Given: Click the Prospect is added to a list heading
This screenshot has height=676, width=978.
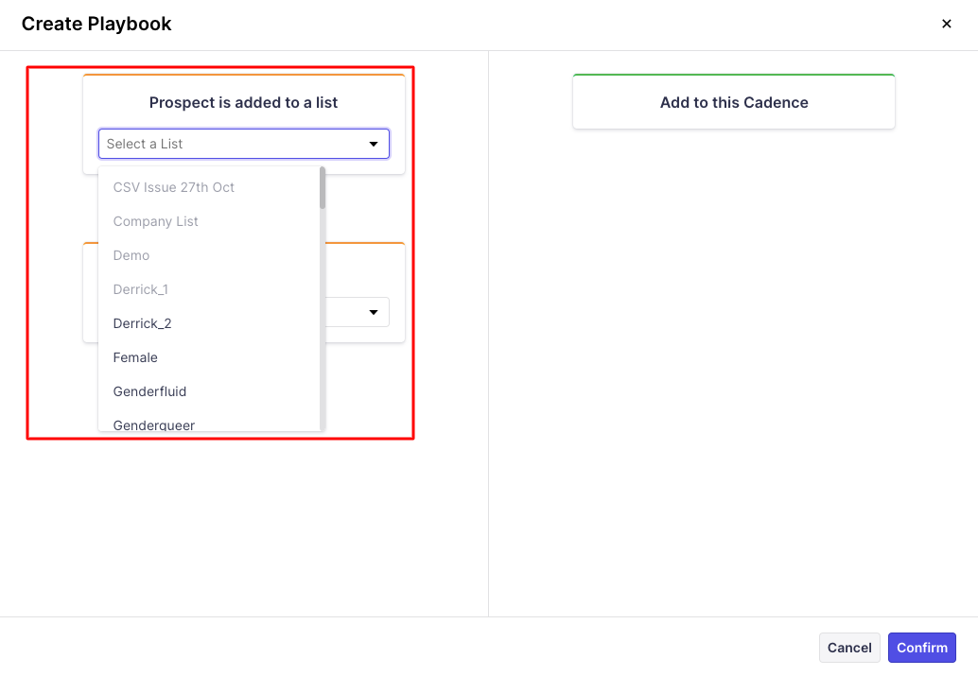Looking at the screenshot, I should (243, 102).
